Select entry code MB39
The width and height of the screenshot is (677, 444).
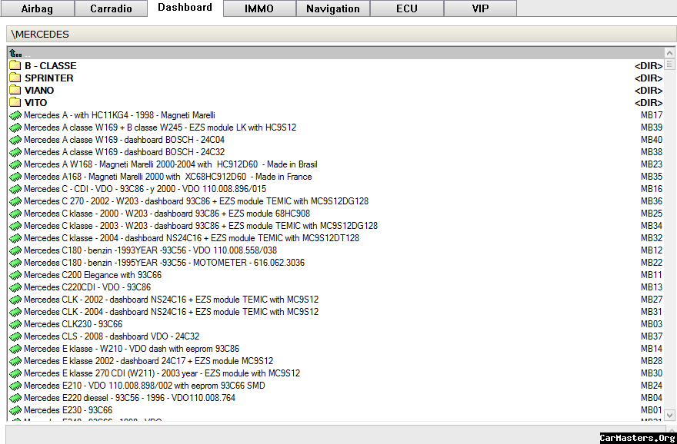(x=652, y=128)
